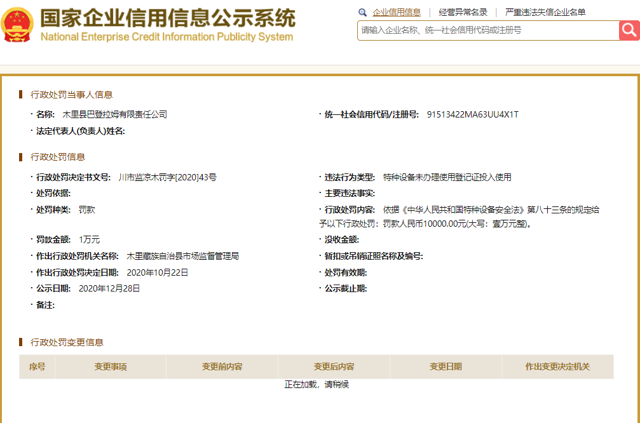
Task: Click the 行政处罚当事人信息 section heading
Action: pyautogui.click(x=71, y=95)
